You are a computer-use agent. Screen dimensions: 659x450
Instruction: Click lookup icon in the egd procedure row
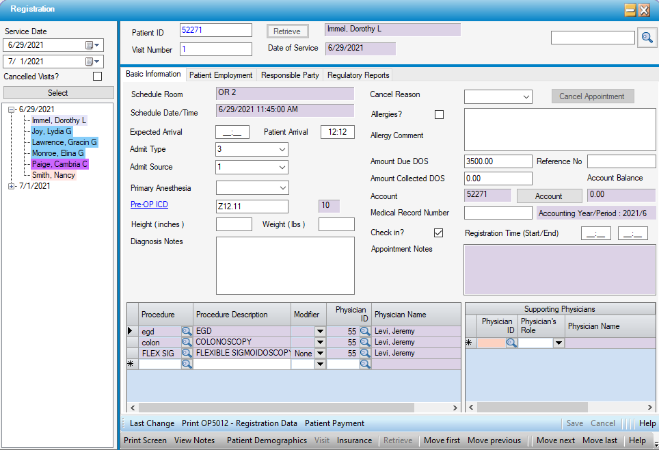tap(186, 331)
